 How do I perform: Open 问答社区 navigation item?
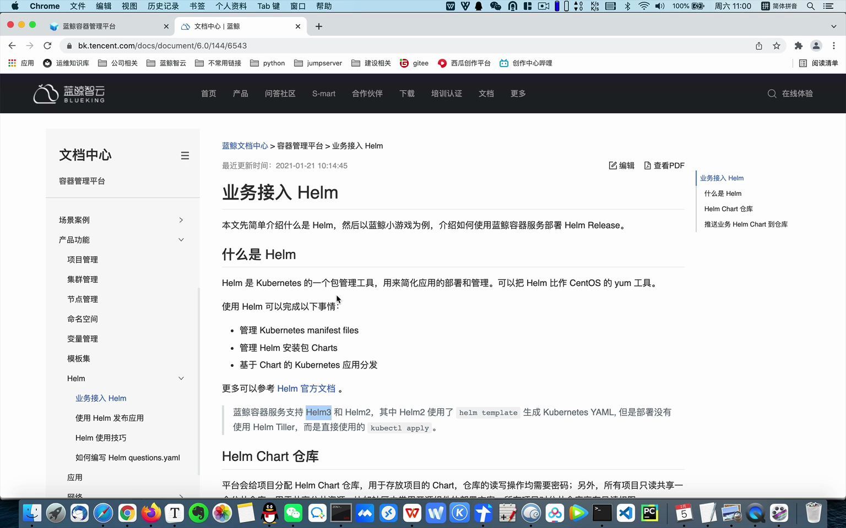(280, 94)
